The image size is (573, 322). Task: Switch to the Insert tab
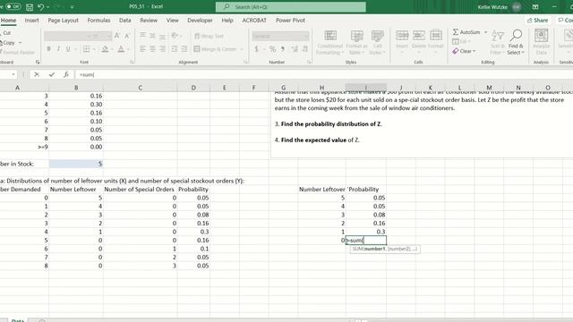pyautogui.click(x=32, y=21)
